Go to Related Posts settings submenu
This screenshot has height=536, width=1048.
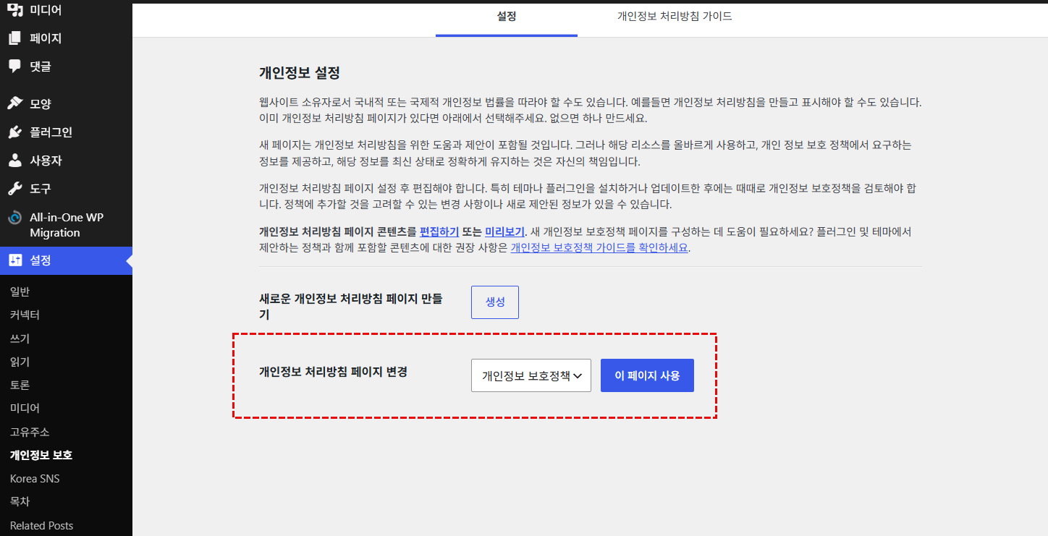pos(41,526)
